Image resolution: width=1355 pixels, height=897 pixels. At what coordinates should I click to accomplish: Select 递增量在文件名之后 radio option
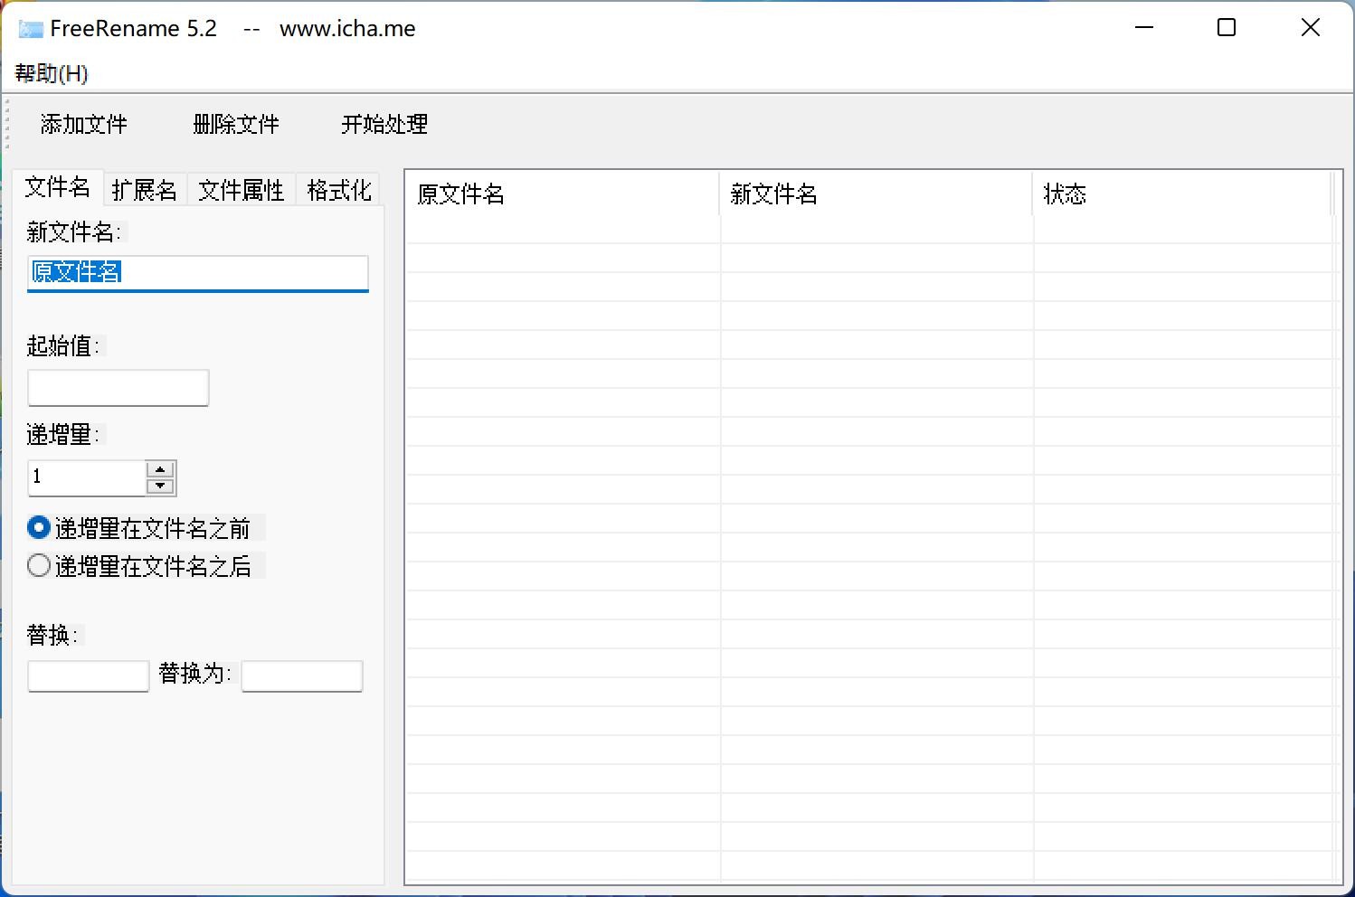39,566
